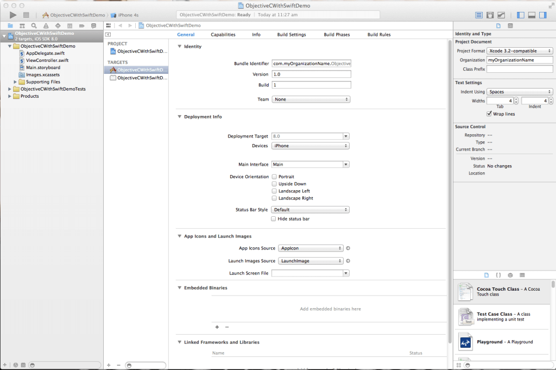Show the Media library
This screenshot has height=370, width=556.
522,275
